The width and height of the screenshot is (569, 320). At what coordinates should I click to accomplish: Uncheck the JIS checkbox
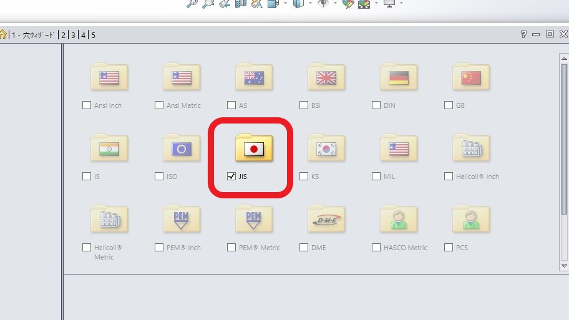point(231,177)
